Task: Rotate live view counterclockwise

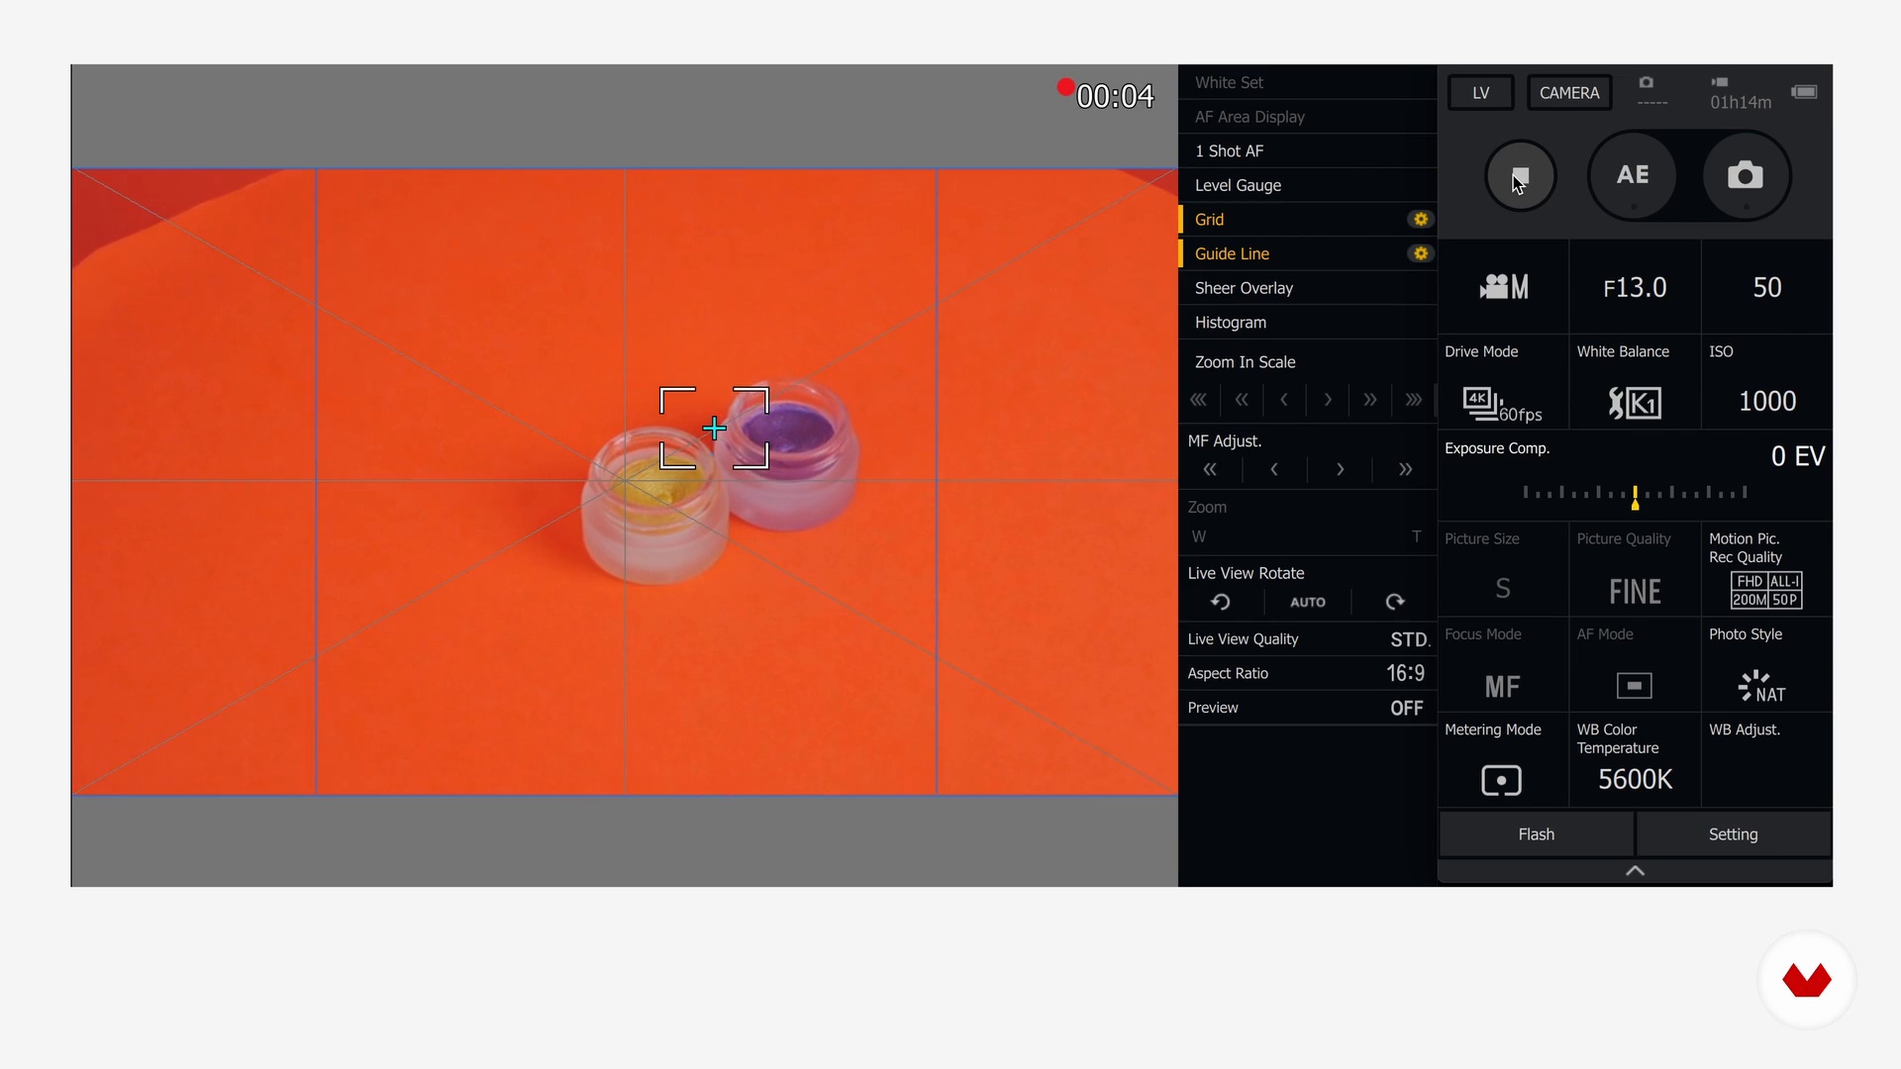Action: coord(1221,602)
